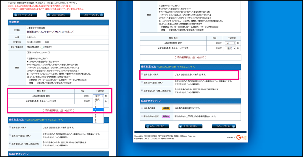Click the performance date 2015年5月30日(土) 14:00
Screen dimensions: 303x157
(38, 42)
